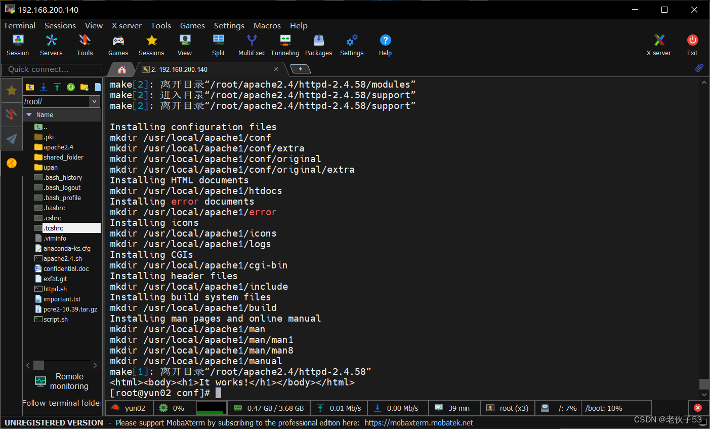Screen dimensions: 710x429
Task: Toggle Follow terminal folder option
Action: tap(61, 403)
